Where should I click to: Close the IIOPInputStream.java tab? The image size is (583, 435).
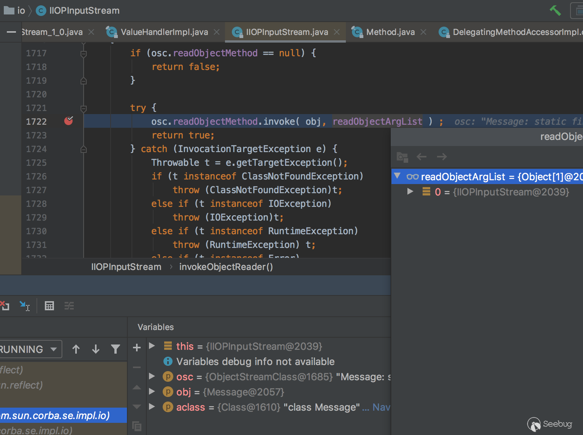[337, 32]
